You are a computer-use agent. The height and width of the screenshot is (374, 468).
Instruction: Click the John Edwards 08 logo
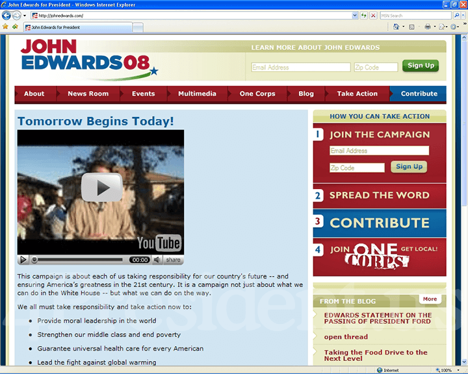click(89, 59)
